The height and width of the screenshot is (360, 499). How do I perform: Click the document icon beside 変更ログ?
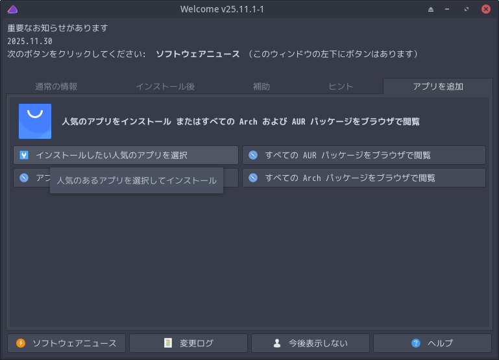pos(167,343)
